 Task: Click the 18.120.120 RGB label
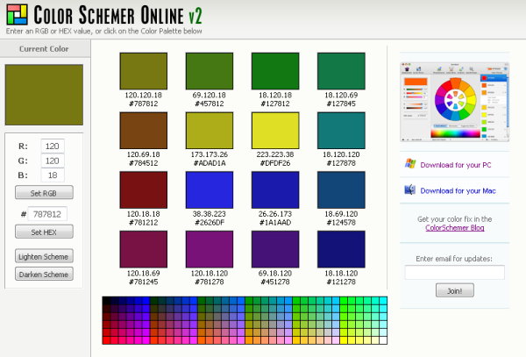pos(341,154)
